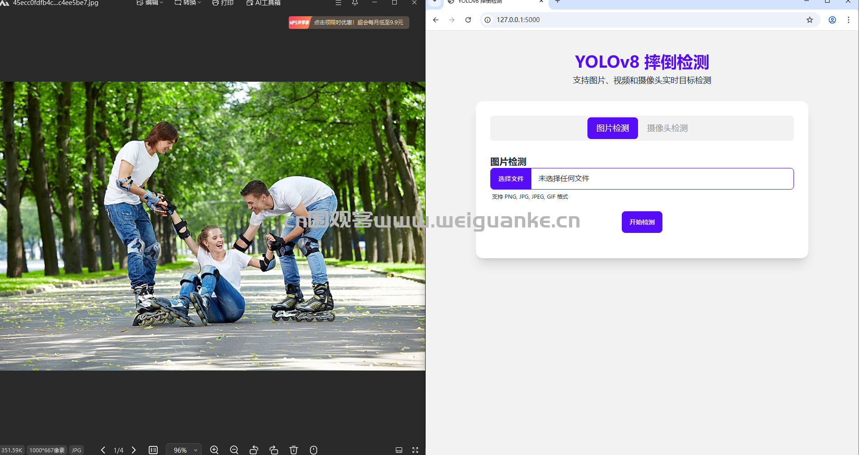Expand the 转换 convert dropdown menu
Screen dimensions: 859x455
[x=188, y=3]
